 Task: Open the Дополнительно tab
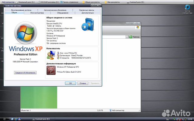88,13
